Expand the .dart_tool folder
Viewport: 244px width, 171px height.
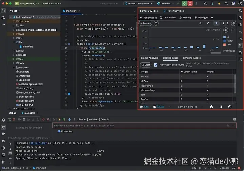pyautogui.click(x=14, y=21)
